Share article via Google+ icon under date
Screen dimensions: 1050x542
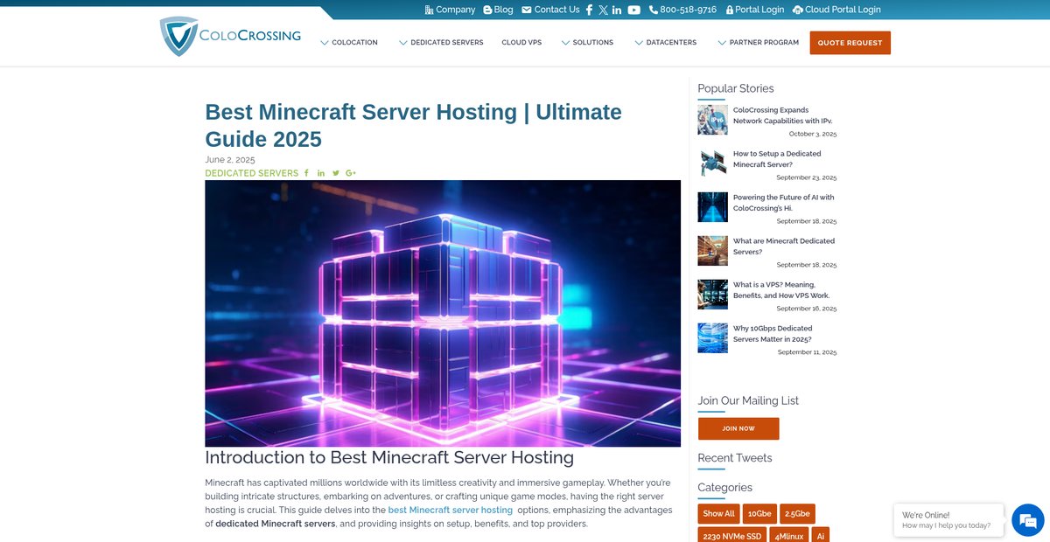click(x=351, y=173)
